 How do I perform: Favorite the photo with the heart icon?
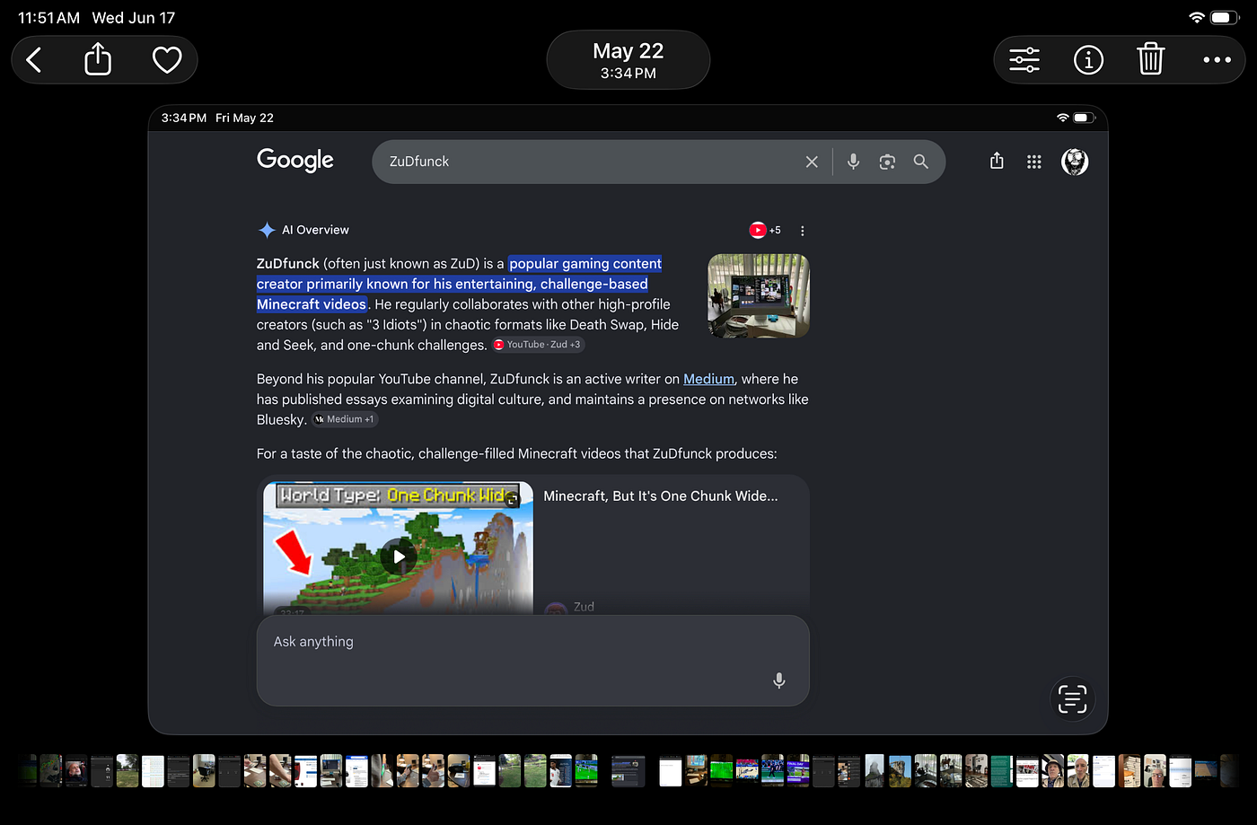click(167, 60)
